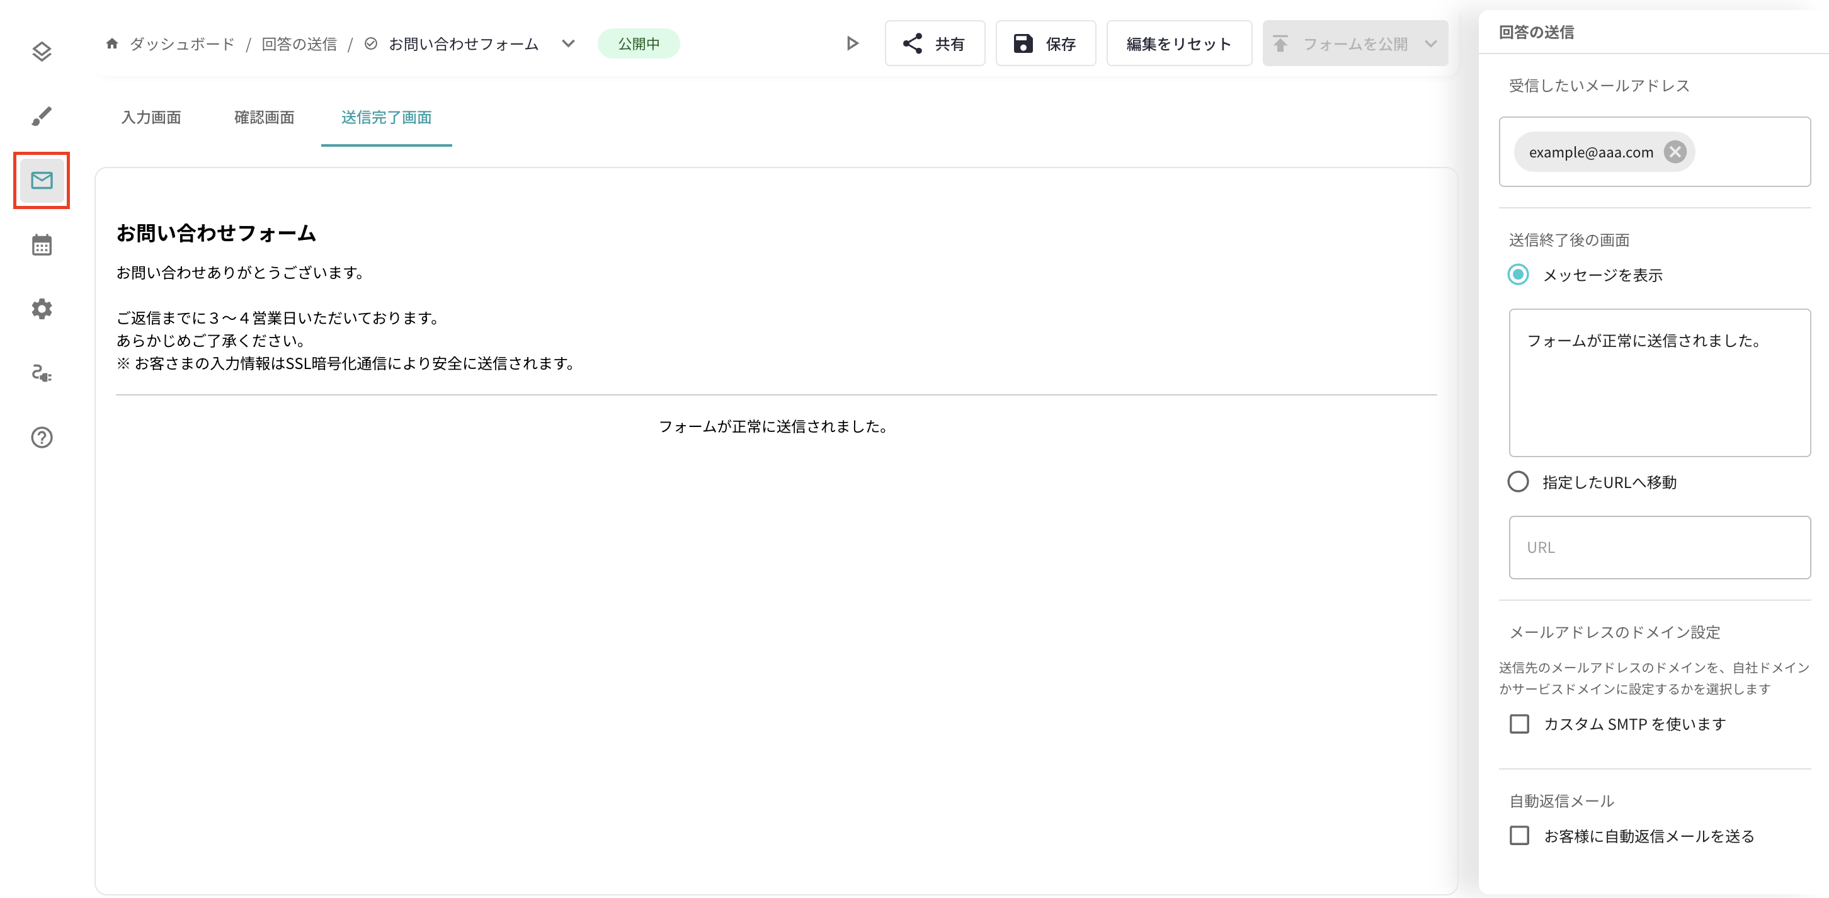This screenshot has width=1829, height=898.
Task: Open the layers icon in sidebar
Action: pos(42,52)
